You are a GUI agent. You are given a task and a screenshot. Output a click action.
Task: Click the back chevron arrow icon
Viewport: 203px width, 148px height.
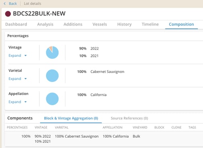click(x=5, y=4)
